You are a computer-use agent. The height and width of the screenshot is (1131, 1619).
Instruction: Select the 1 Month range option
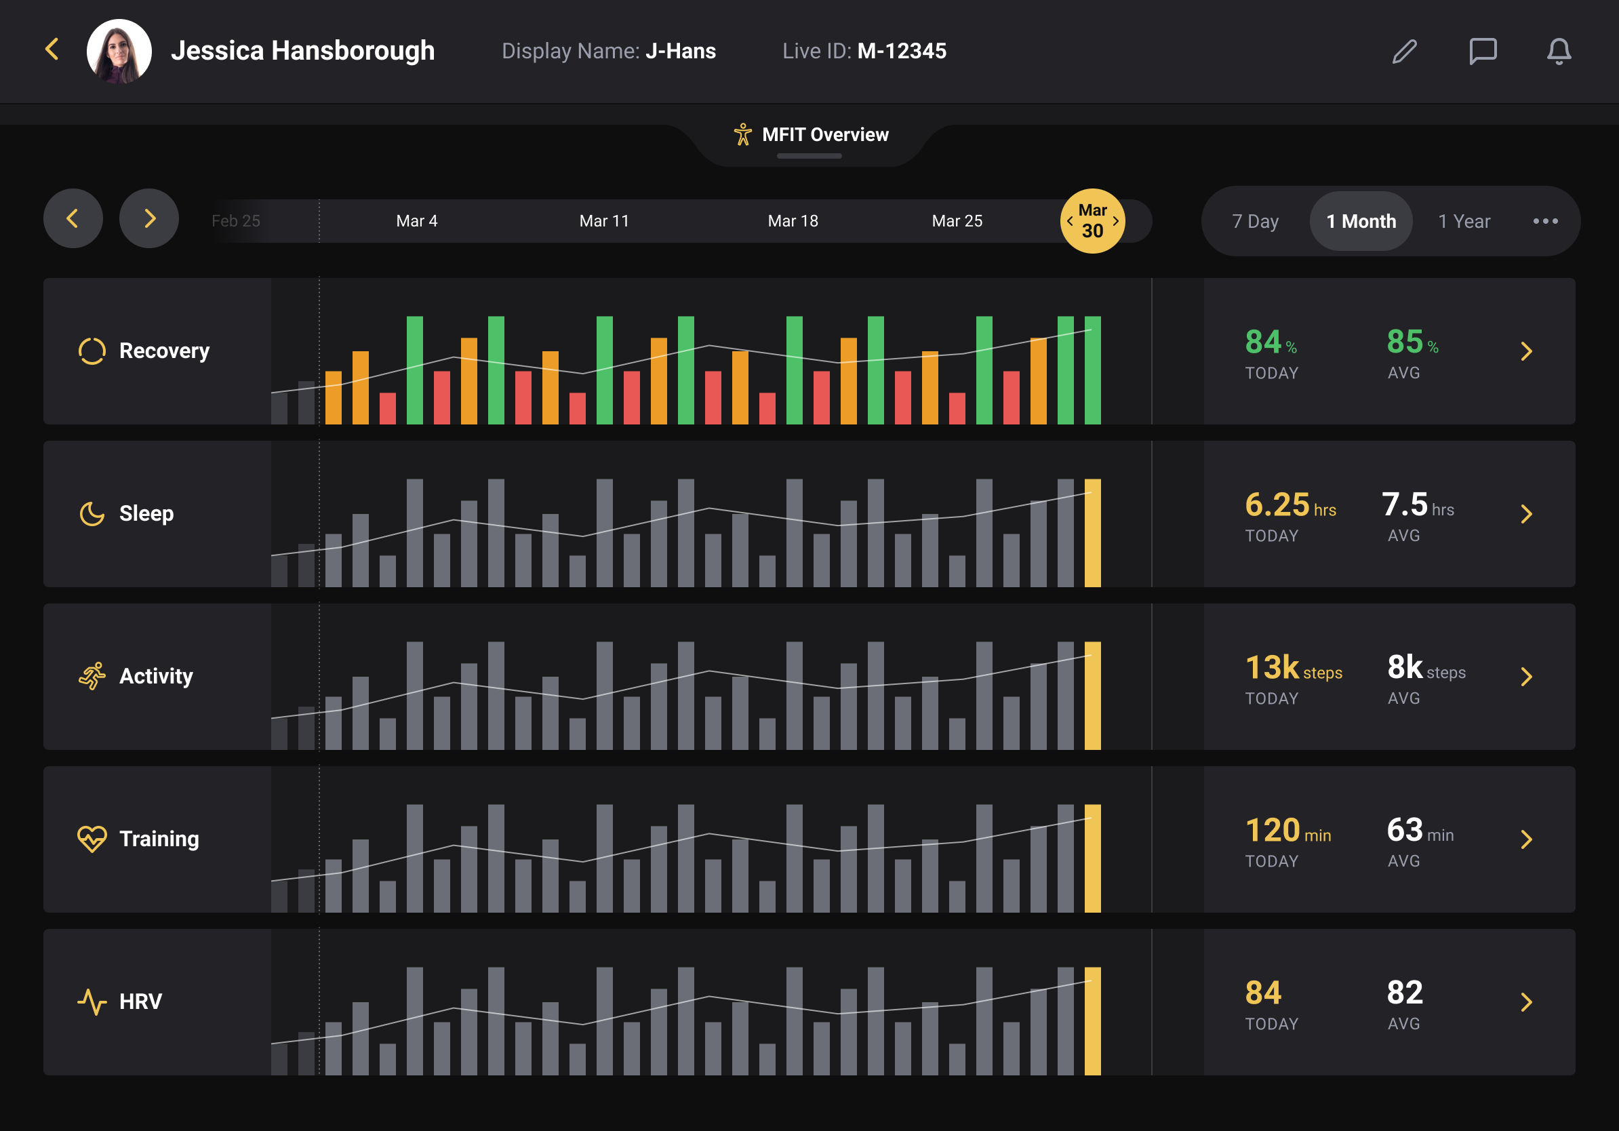[1360, 222]
